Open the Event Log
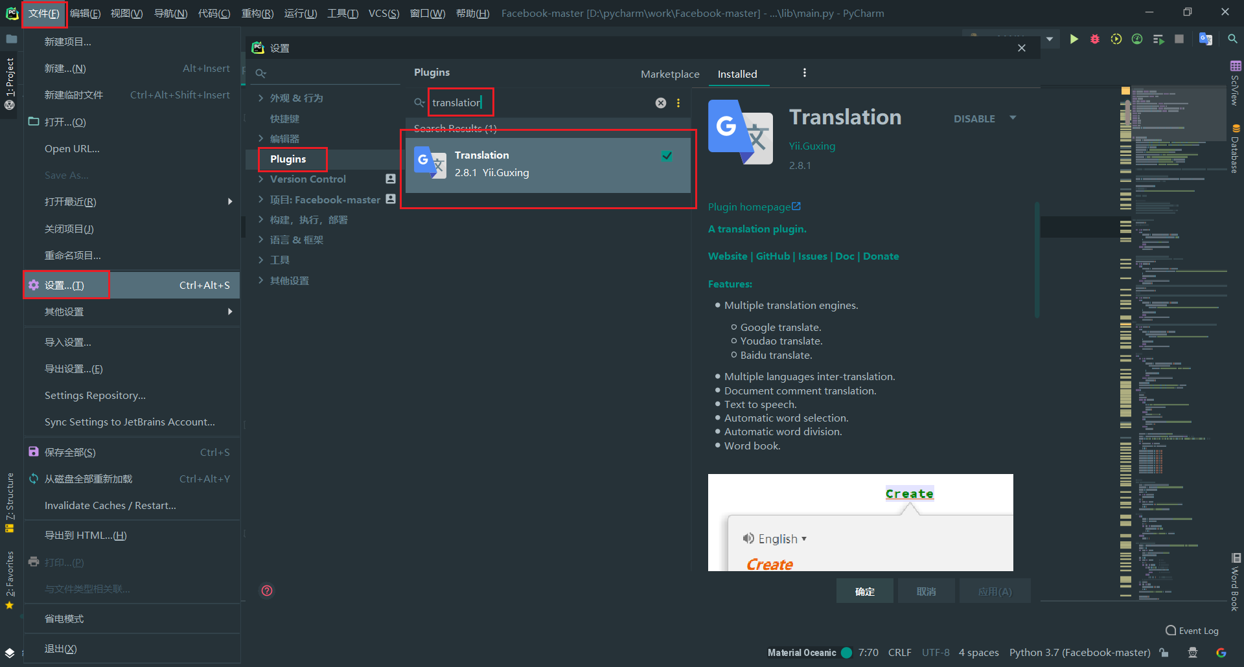This screenshot has height=667, width=1244. pos(1192,631)
